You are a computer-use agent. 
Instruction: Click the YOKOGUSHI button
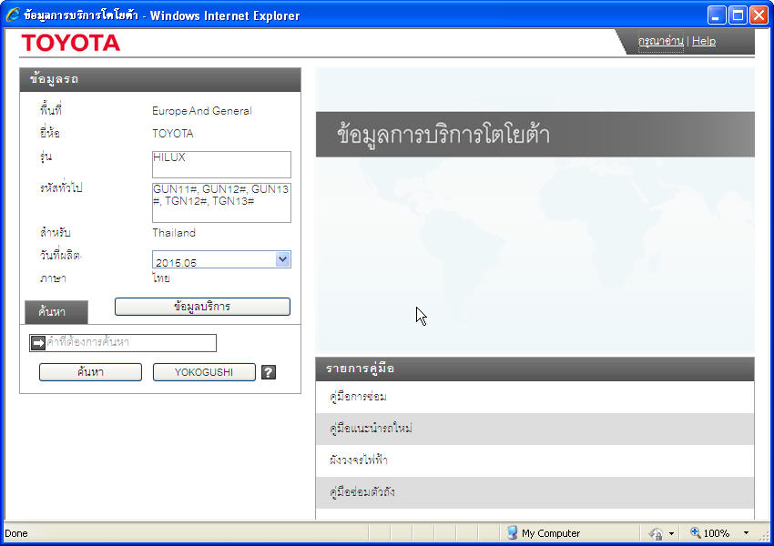(x=204, y=372)
